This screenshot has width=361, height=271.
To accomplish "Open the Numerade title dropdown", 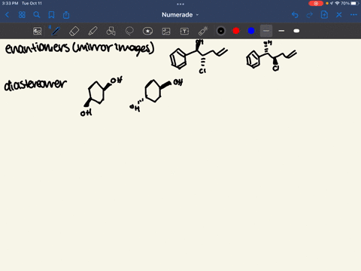I will [x=180, y=15].
